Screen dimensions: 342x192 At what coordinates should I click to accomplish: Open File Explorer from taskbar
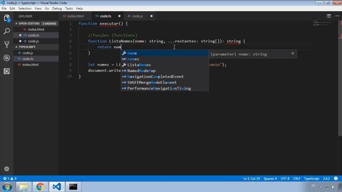[24, 187]
